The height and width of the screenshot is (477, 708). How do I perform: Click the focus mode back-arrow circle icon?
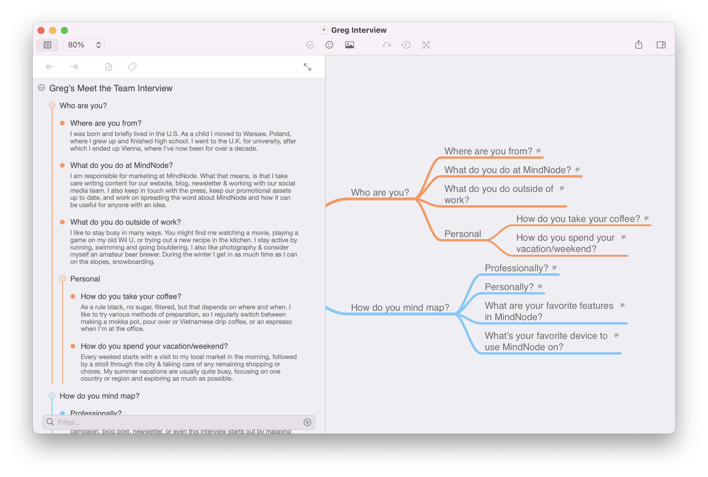(x=406, y=45)
